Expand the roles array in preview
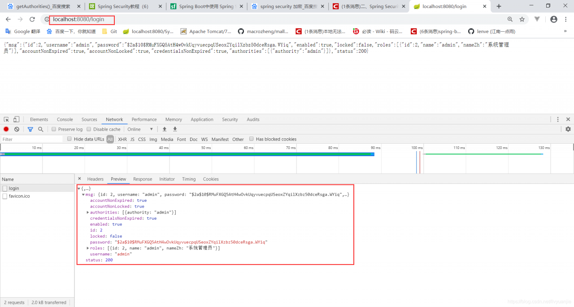 (x=88, y=248)
